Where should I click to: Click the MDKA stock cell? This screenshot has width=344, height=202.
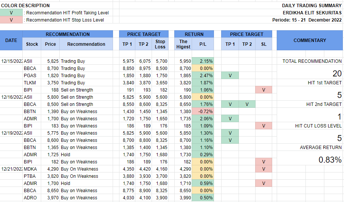pyautogui.click(x=30, y=169)
